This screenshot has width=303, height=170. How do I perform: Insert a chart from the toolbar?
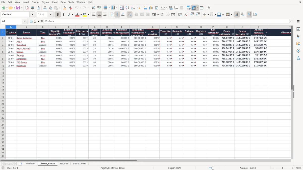[x=151, y=8]
